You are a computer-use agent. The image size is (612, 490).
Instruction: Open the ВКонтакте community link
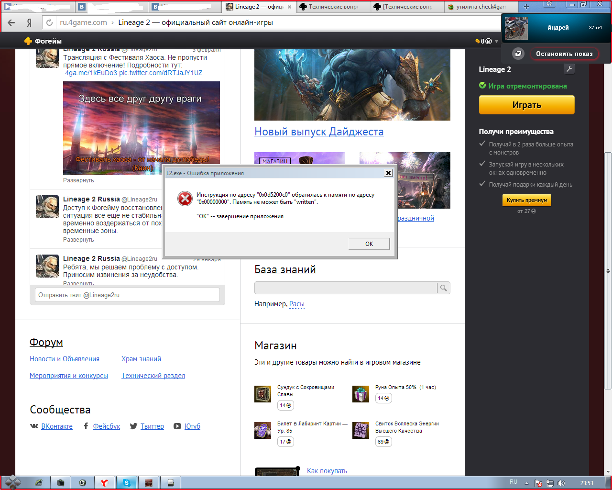click(57, 426)
